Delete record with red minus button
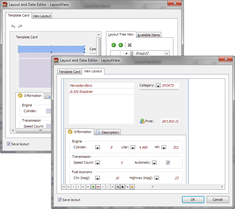This screenshot has width=235, height=209. (98, 187)
